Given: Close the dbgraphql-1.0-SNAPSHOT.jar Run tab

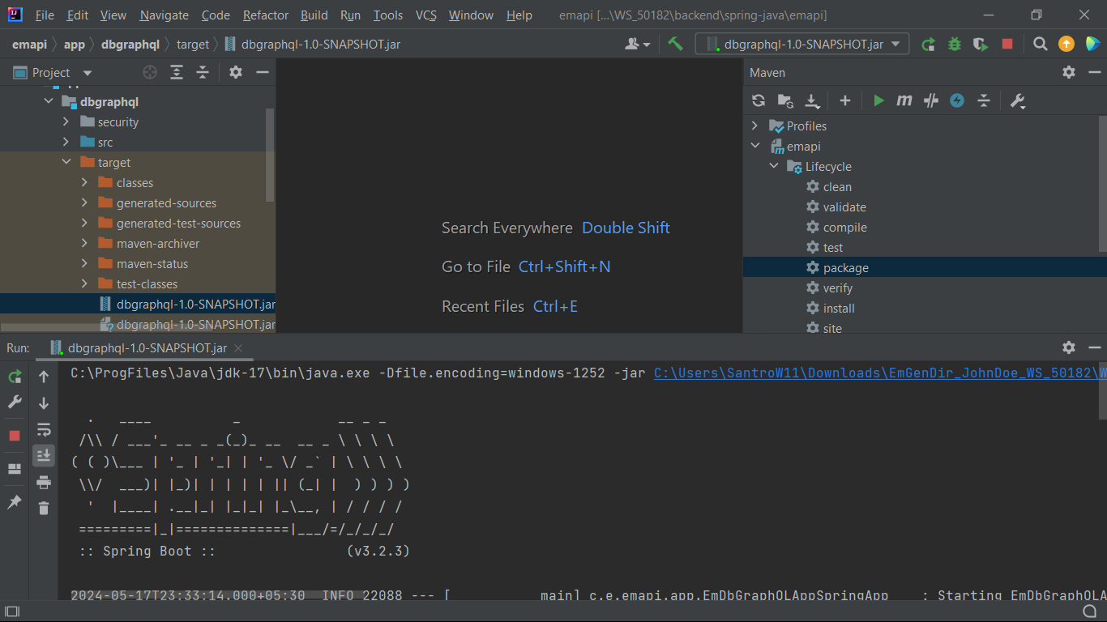Looking at the screenshot, I should [x=238, y=348].
